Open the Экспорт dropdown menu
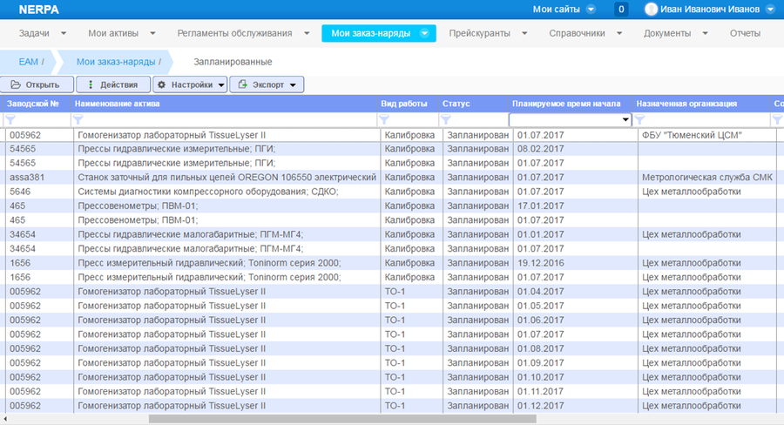This screenshot has height=425, width=784. tap(267, 84)
